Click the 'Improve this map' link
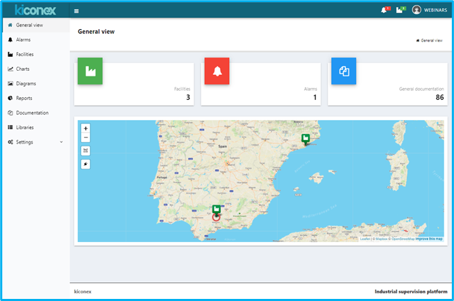This screenshot has height=301, width=454. coord(429,239)
